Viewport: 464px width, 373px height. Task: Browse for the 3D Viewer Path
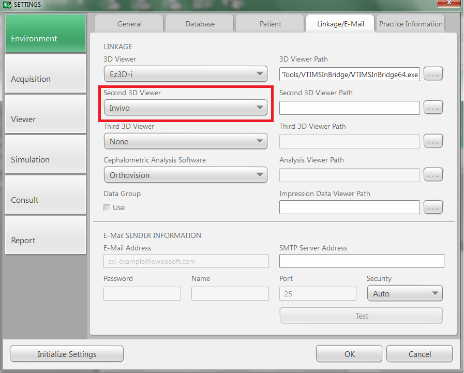[x=433, y=74]
